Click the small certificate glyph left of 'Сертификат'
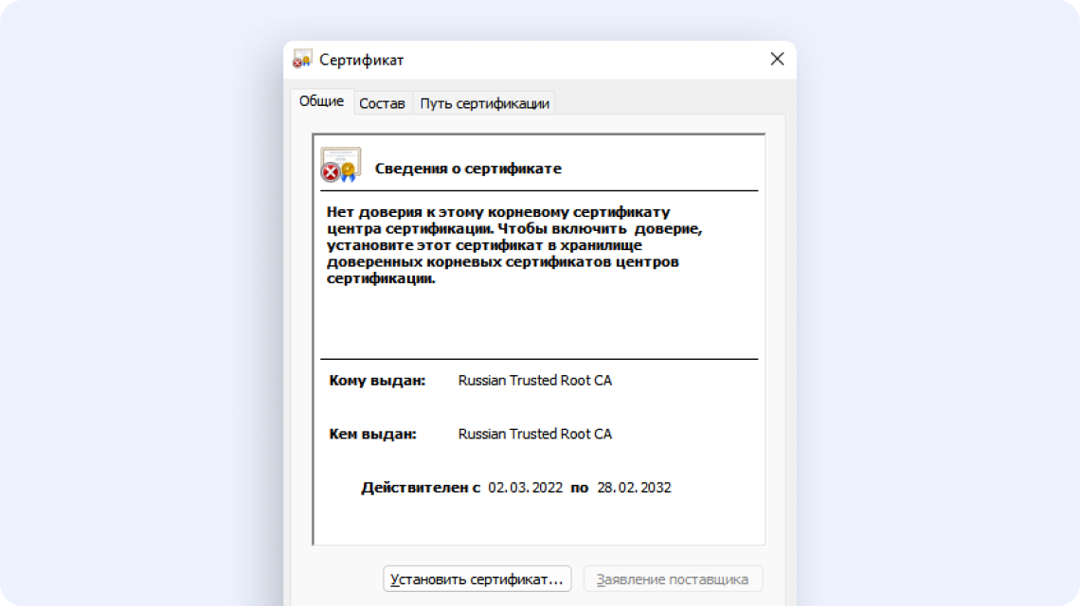This screenshot has width=1080, height=606. click(x=302, y=58)
